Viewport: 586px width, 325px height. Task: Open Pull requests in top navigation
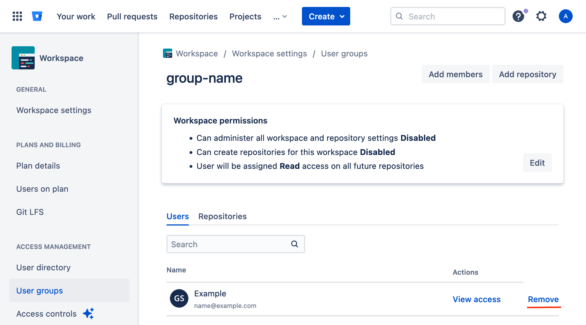point(132,16)
